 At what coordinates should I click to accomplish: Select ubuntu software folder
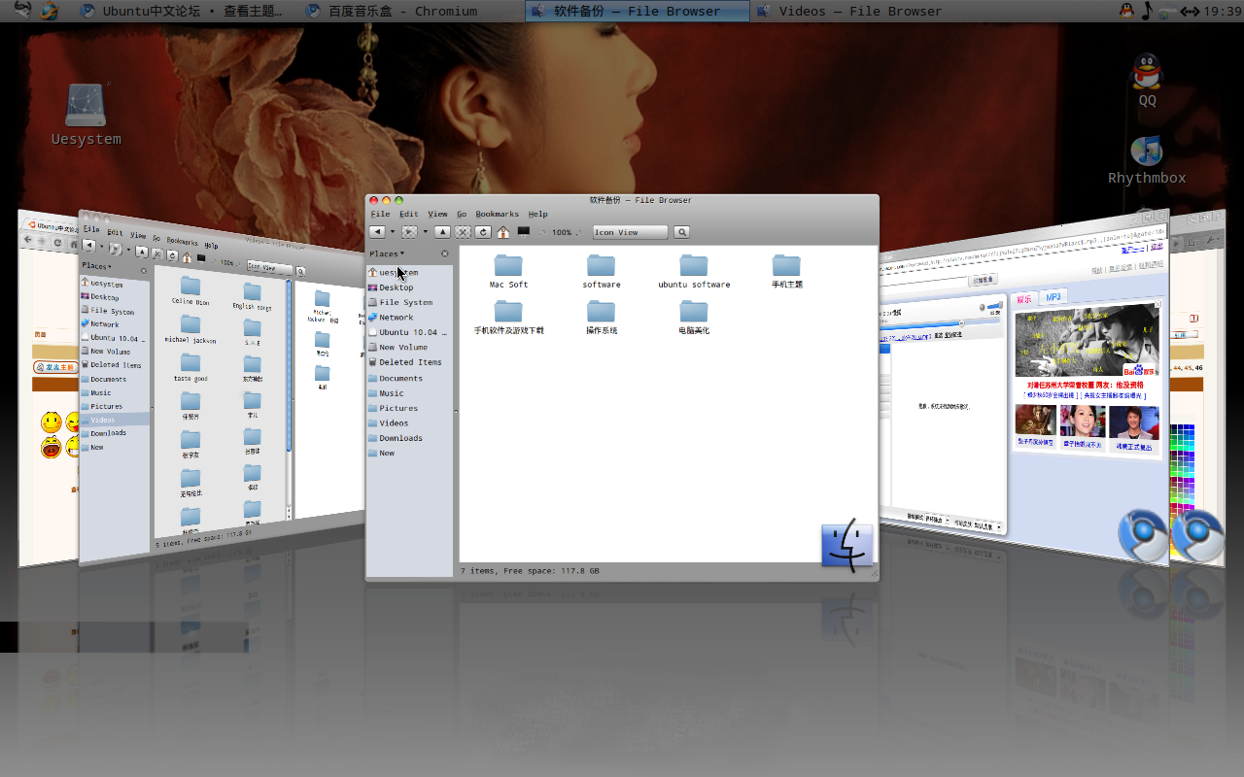(x=694, y=271)
